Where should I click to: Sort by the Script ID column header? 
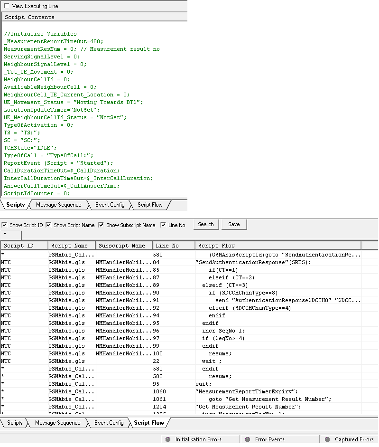point(24,246)
